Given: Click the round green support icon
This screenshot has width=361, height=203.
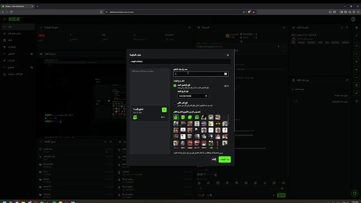Looking at the screenshot, I should tap(355, 194).
